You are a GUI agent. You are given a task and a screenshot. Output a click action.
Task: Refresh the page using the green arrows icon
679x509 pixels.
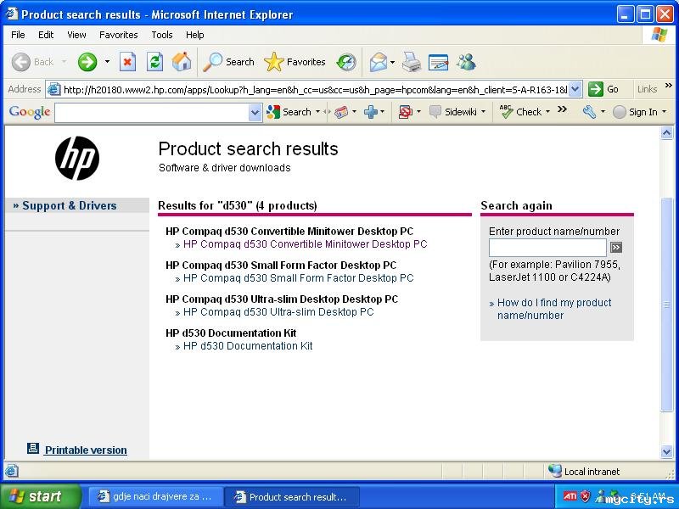(x=154, y=62)
